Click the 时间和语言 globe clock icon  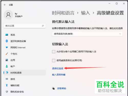7,73
